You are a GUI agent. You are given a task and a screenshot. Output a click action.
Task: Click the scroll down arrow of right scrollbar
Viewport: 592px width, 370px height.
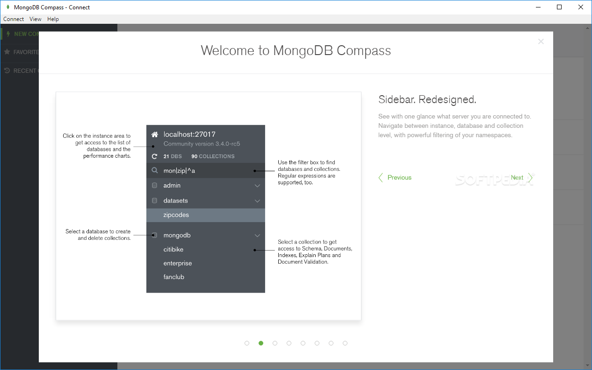point(588,365)
